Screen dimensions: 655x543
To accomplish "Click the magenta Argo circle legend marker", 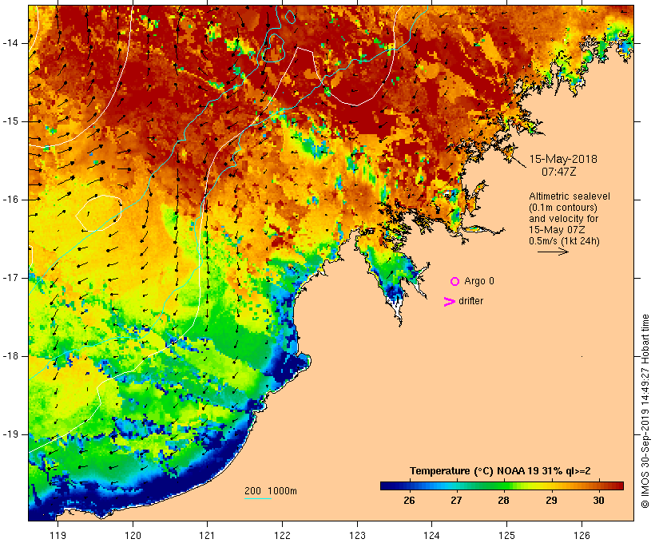I will click(455, 282).
